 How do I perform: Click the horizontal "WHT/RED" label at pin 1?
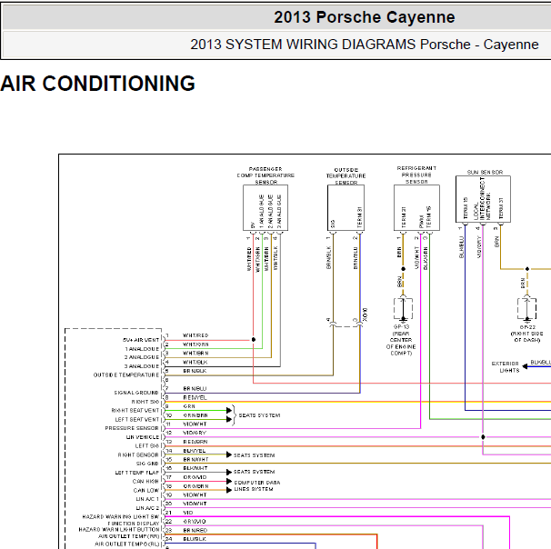click(195, 335)
